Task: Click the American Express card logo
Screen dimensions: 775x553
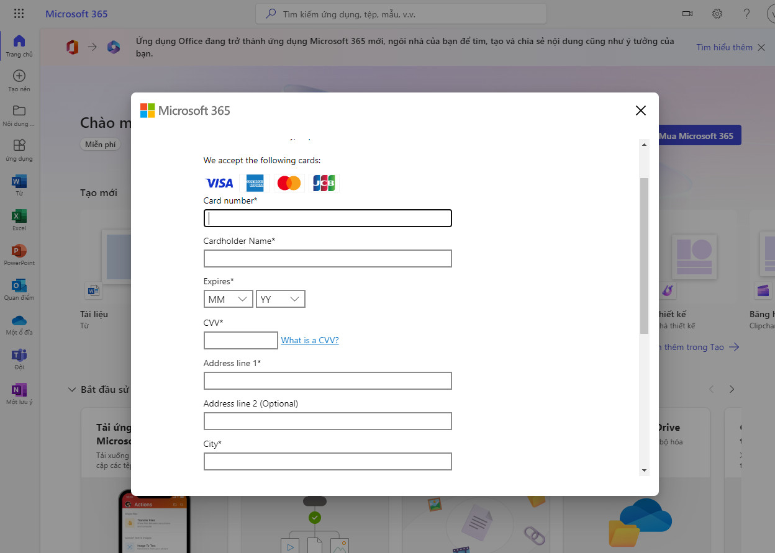Action: coord(255,183)
